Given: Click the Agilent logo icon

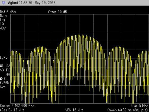Looking at the screenshot, I should (x=4, y=3).
